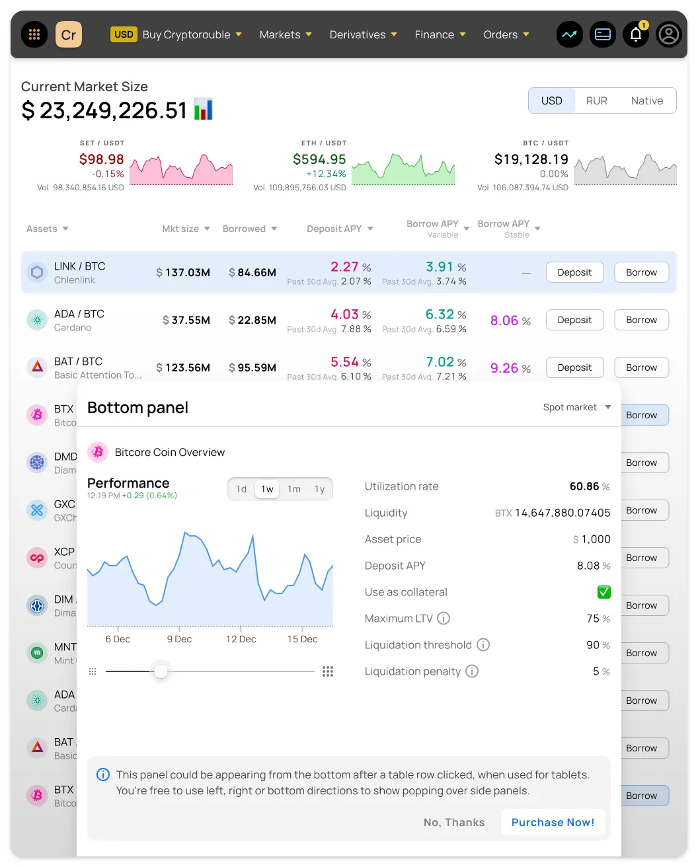Click the Liquidation penalty info icon

(x=472, y=671)
